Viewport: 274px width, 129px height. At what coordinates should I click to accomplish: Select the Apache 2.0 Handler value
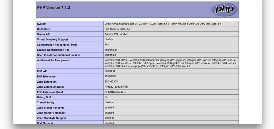(x=116, y=34)
